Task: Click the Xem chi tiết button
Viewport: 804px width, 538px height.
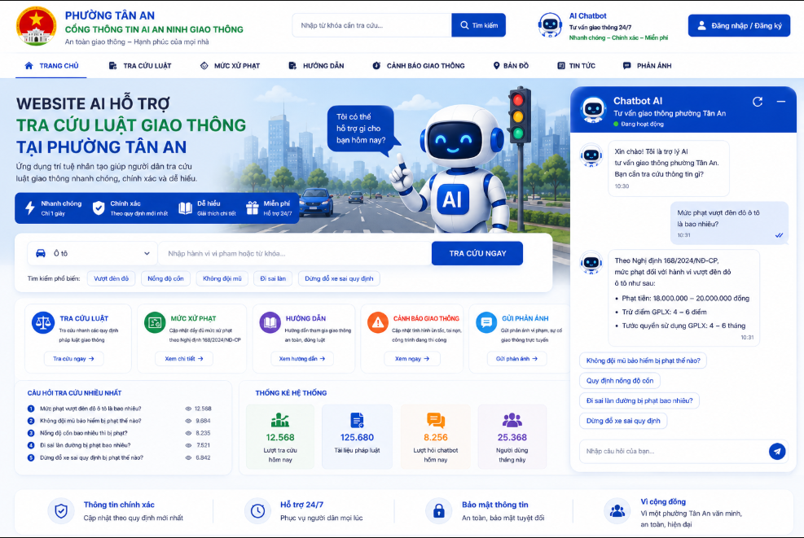Action: (x=184, y=359)
